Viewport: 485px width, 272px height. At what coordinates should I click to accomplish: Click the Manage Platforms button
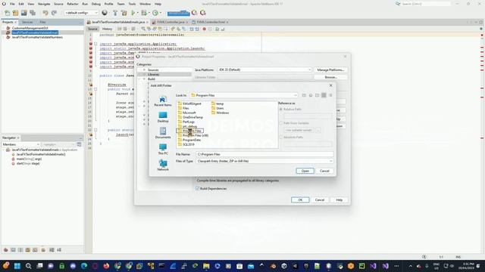(x=330, y=70)
